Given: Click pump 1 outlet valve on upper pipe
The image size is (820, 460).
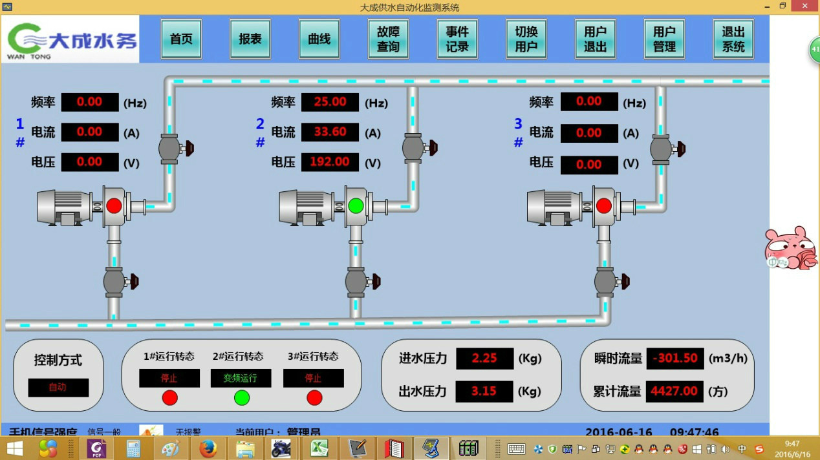Looking at the screenshot, I should point(171,148).
